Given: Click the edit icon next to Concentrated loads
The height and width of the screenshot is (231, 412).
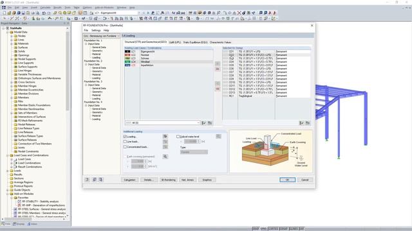Looking at the screenshot, I should point(165,147).
